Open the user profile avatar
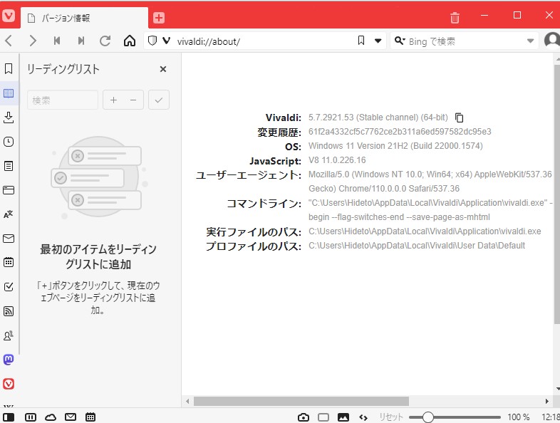Screen dimensions: 560x423 pos(551,41)
